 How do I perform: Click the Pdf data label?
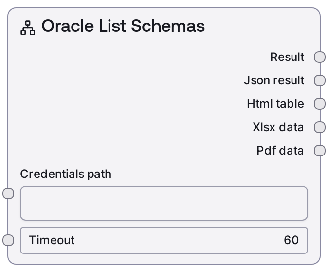[280, 151]
